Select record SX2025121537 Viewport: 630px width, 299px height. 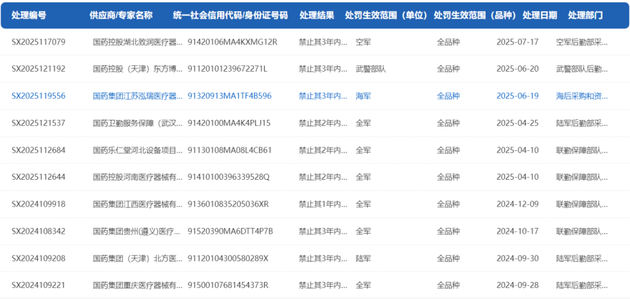point(39,123)
